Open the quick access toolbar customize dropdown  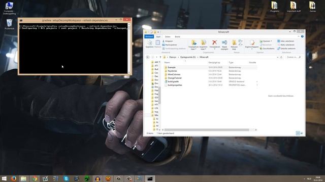tap(158, 32)
